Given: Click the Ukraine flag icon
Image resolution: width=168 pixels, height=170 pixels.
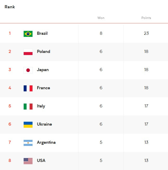Looking at the screenshot, I should [x=28, y=124].
